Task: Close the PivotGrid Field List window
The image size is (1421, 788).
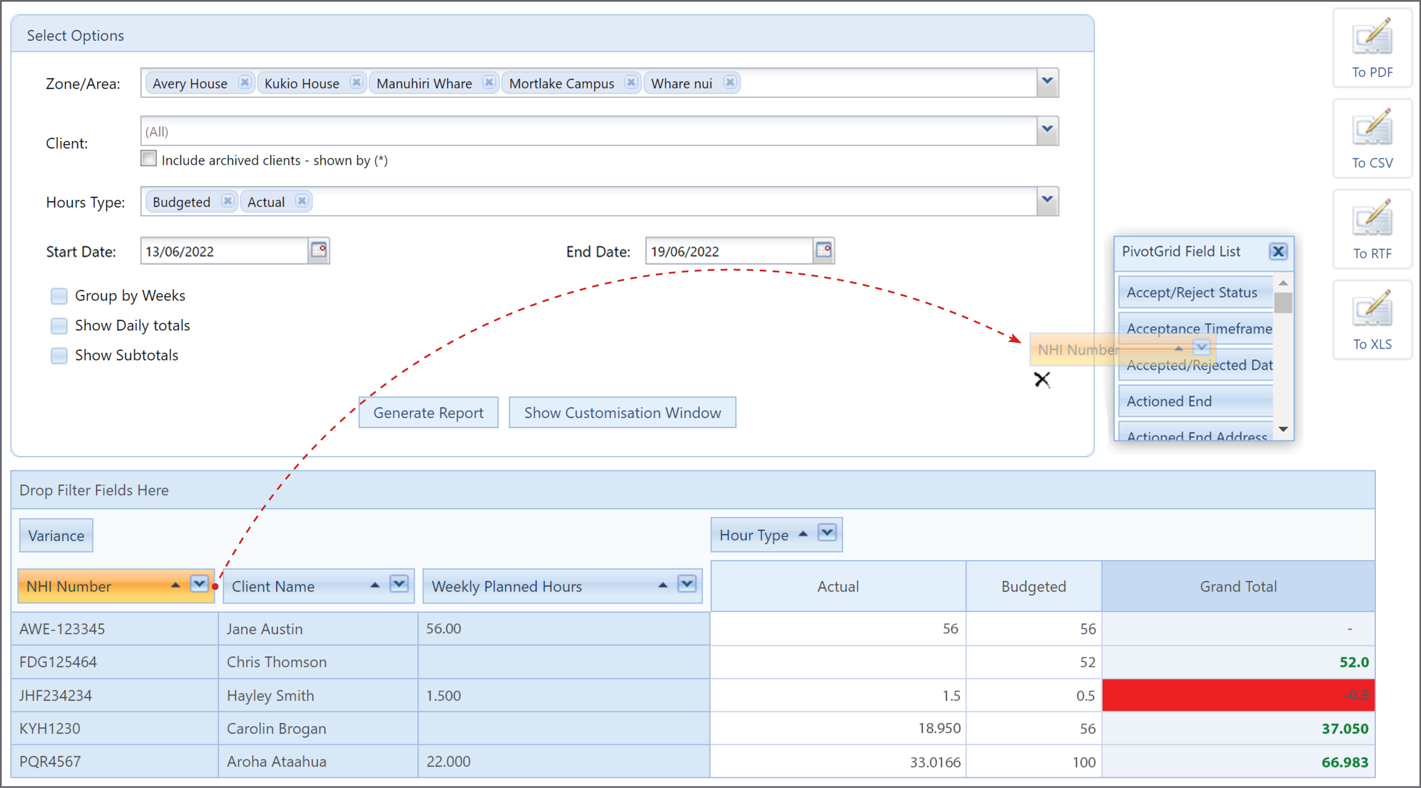Action: point(1278,251)
